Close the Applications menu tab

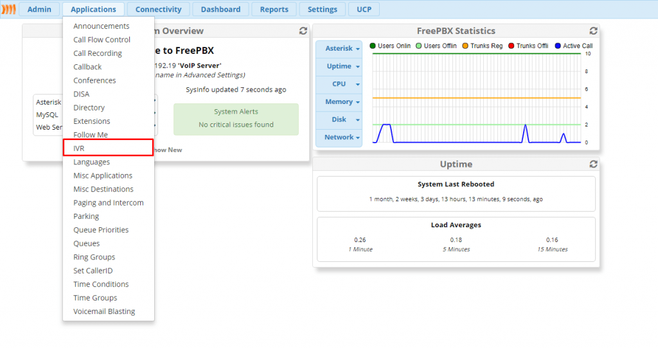pos(93,9)
